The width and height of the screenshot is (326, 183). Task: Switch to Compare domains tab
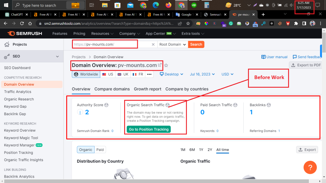click(x=112, y=89)
